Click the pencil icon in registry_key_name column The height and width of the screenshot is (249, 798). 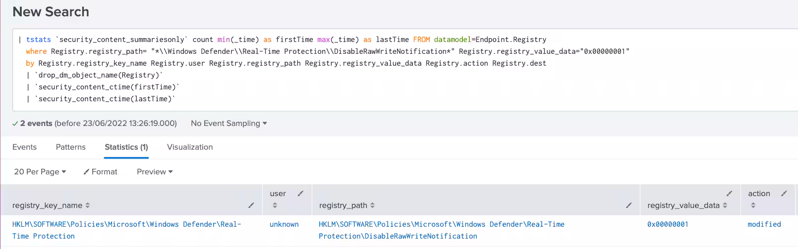[x=251, y=205]
